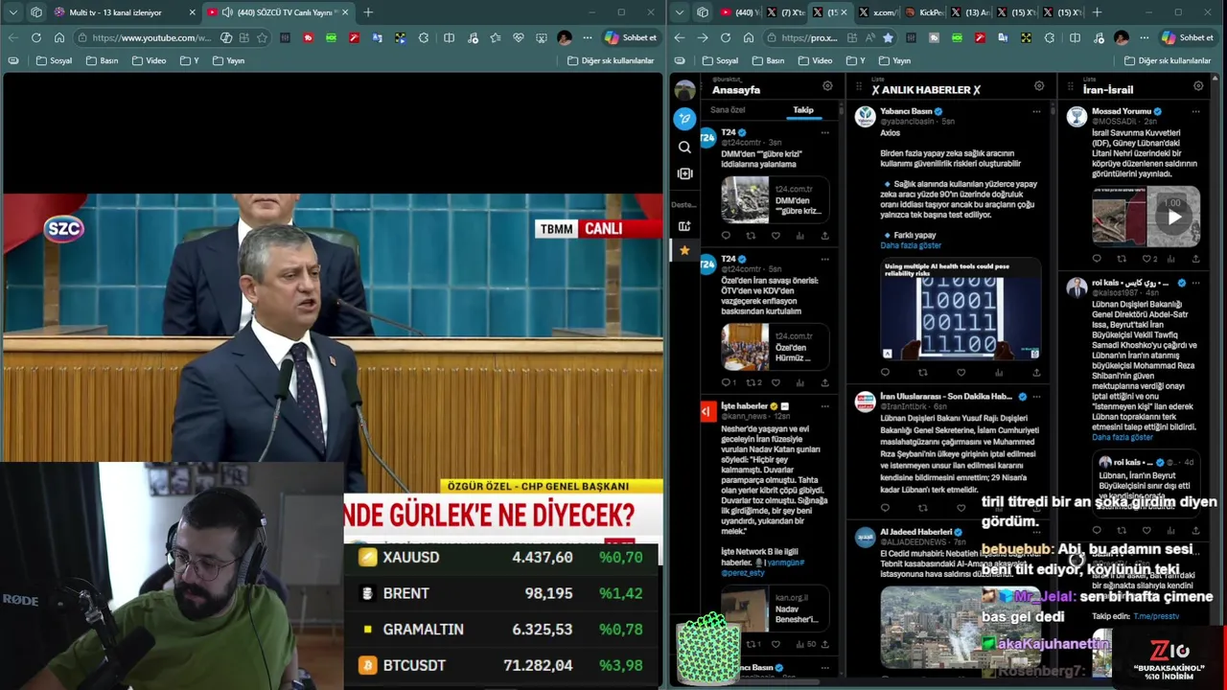Select Sana özel timeline tab
1227x690 pixels.
click(x=728, y=110)
